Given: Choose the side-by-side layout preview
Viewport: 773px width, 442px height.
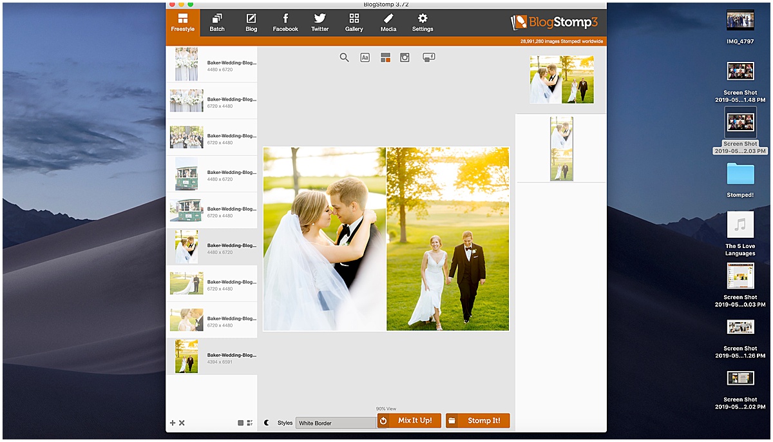Looking at the screenshot, I should (562, 80).
